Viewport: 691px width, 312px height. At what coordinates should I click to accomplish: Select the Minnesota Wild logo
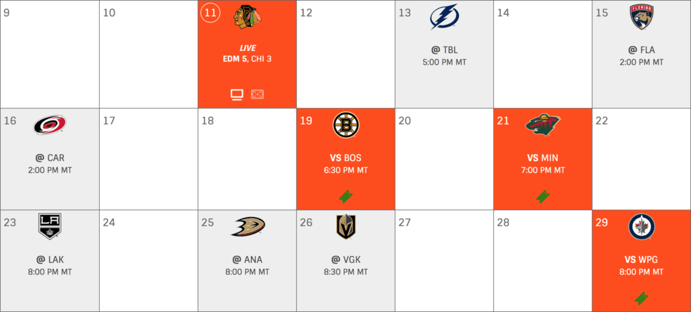tap(543, 125)
